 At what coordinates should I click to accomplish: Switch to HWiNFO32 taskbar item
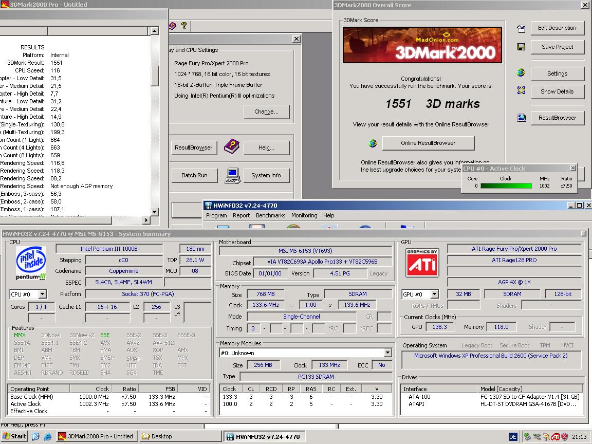tap(264, 437)
